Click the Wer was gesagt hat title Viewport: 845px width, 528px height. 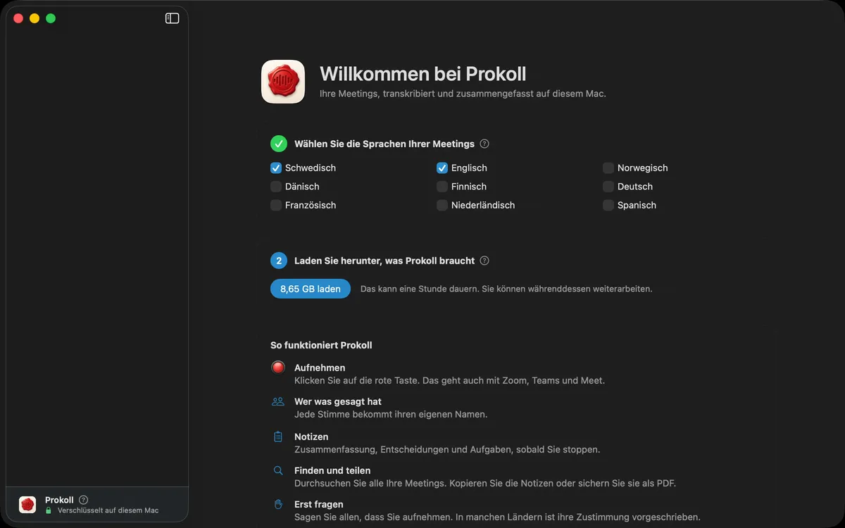[338, 401]
